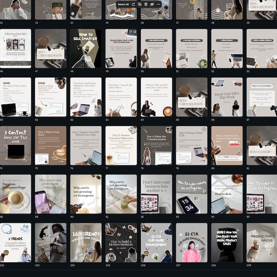Open page 65 'SET 9 Carousel Posts' cover
Screen dimensions: 277x277
click(192, 97)
